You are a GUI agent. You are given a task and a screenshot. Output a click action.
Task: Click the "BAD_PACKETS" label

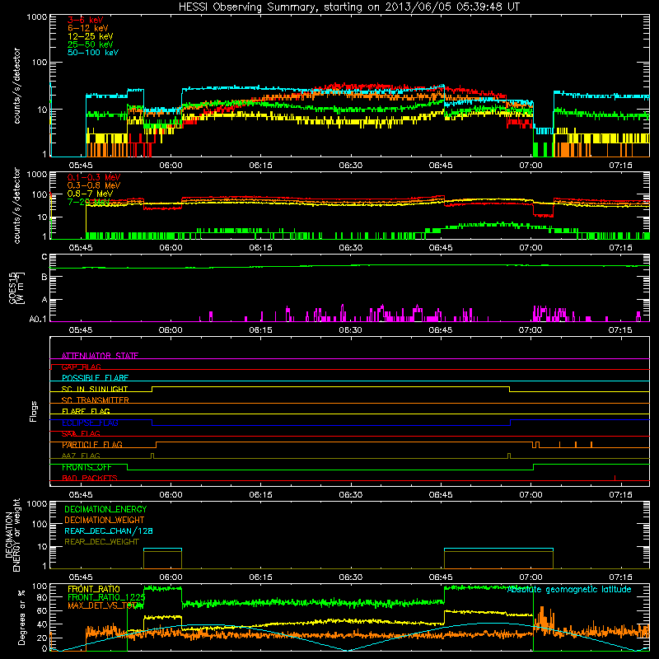[x=90, y=479]
